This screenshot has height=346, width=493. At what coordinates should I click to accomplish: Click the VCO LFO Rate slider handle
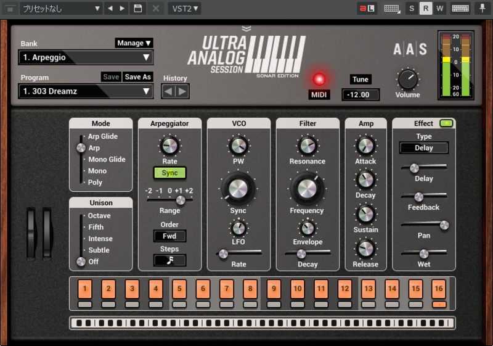tap(223, 253)
